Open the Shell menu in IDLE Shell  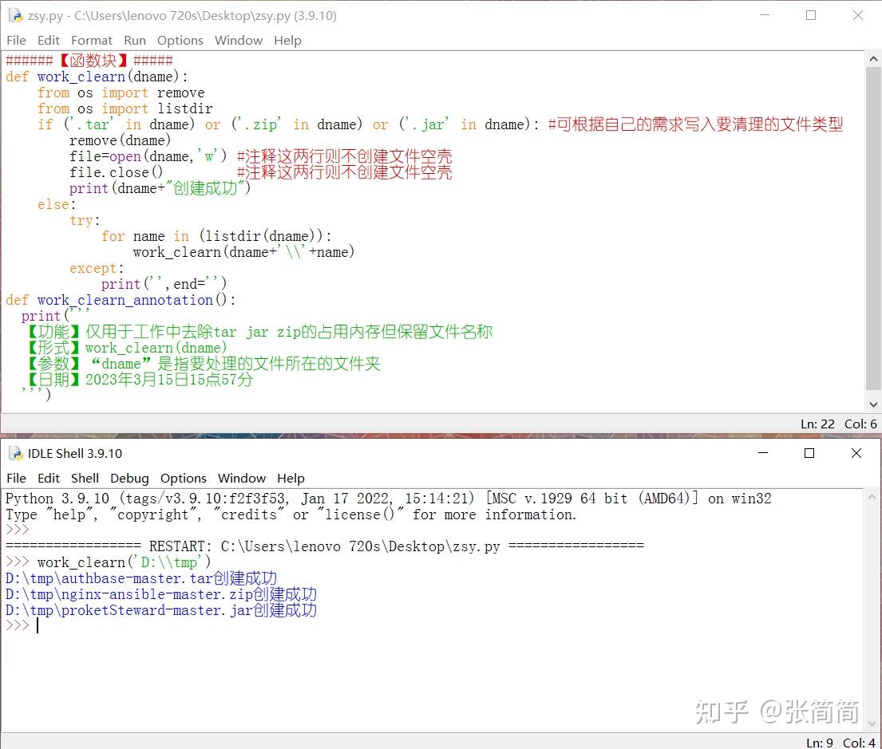tap(84, 478)
